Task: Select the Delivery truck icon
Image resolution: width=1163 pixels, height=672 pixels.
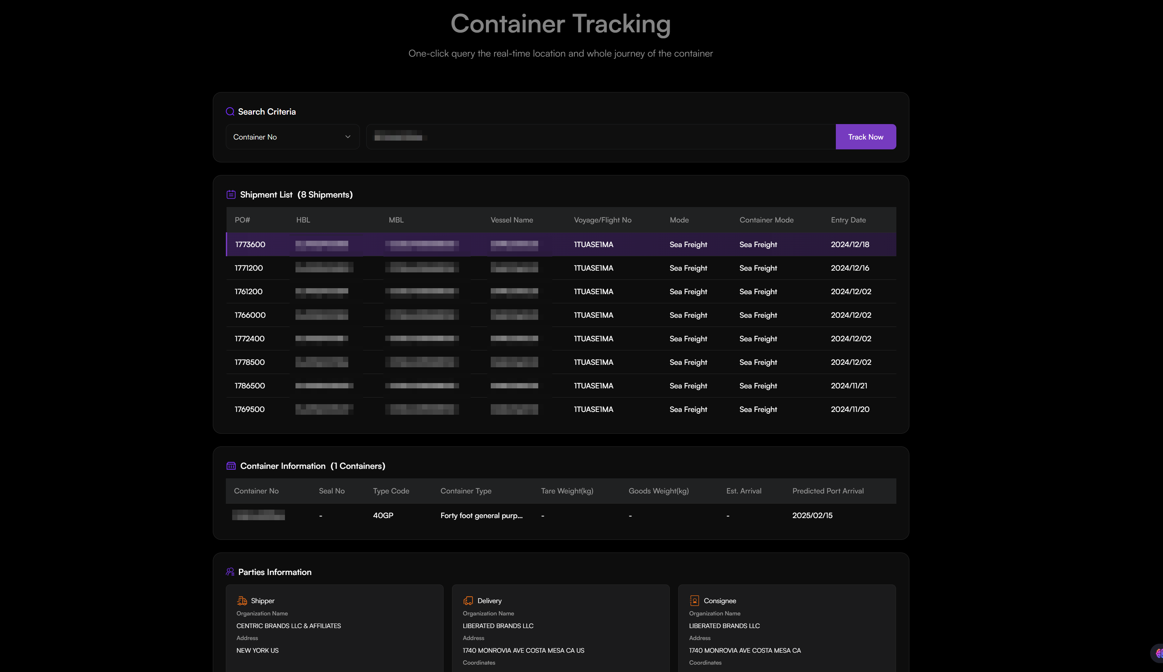Action: click(x=468, y=601)
